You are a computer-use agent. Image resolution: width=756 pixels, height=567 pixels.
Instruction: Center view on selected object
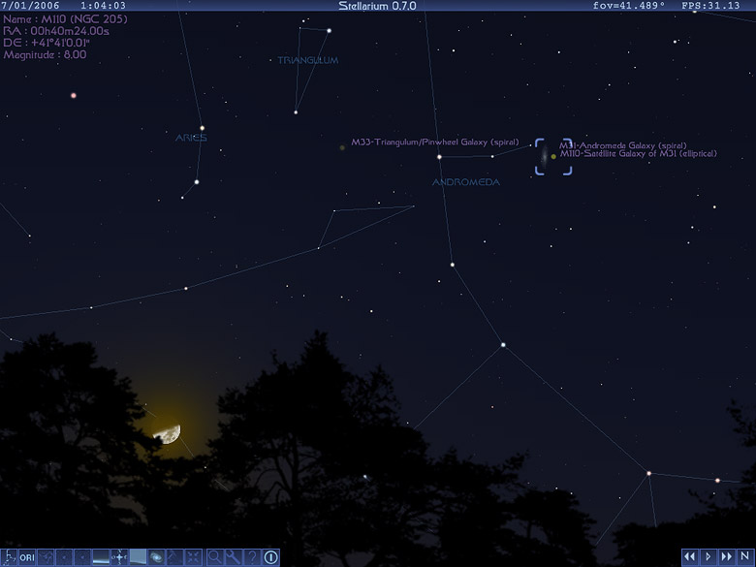click(193, 557)
